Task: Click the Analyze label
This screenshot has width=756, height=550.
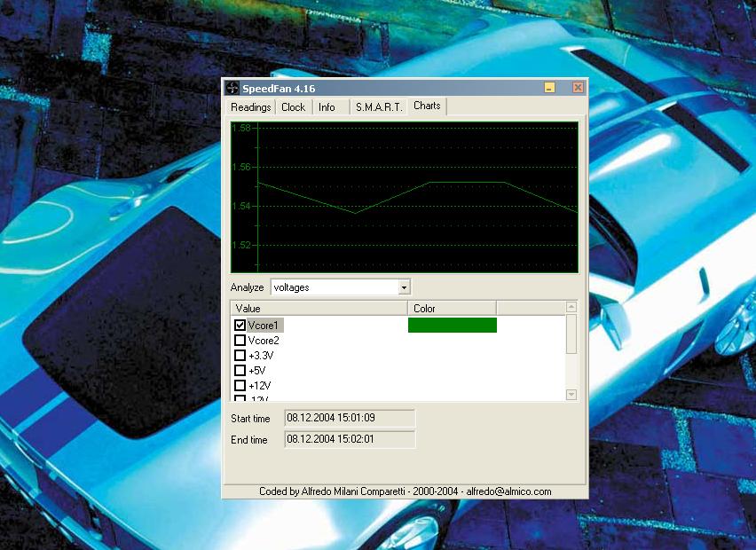Action: coord(247,287)
